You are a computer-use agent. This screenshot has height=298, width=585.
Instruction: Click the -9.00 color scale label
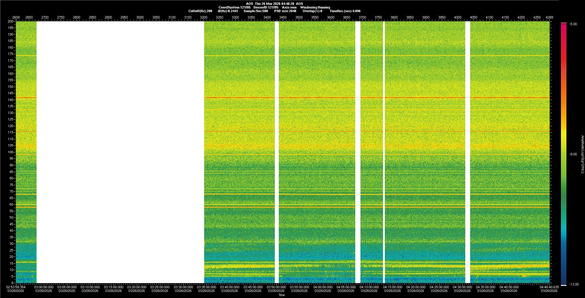point(573,154)
